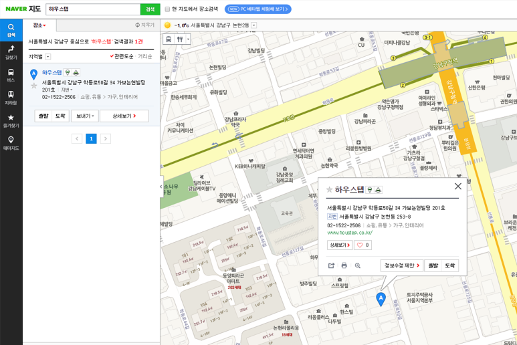The width and height of the screenshot is (517, 345).
Task: Expand the 강남구 논현2동 location dropdown
Action: tap(254, 25)
